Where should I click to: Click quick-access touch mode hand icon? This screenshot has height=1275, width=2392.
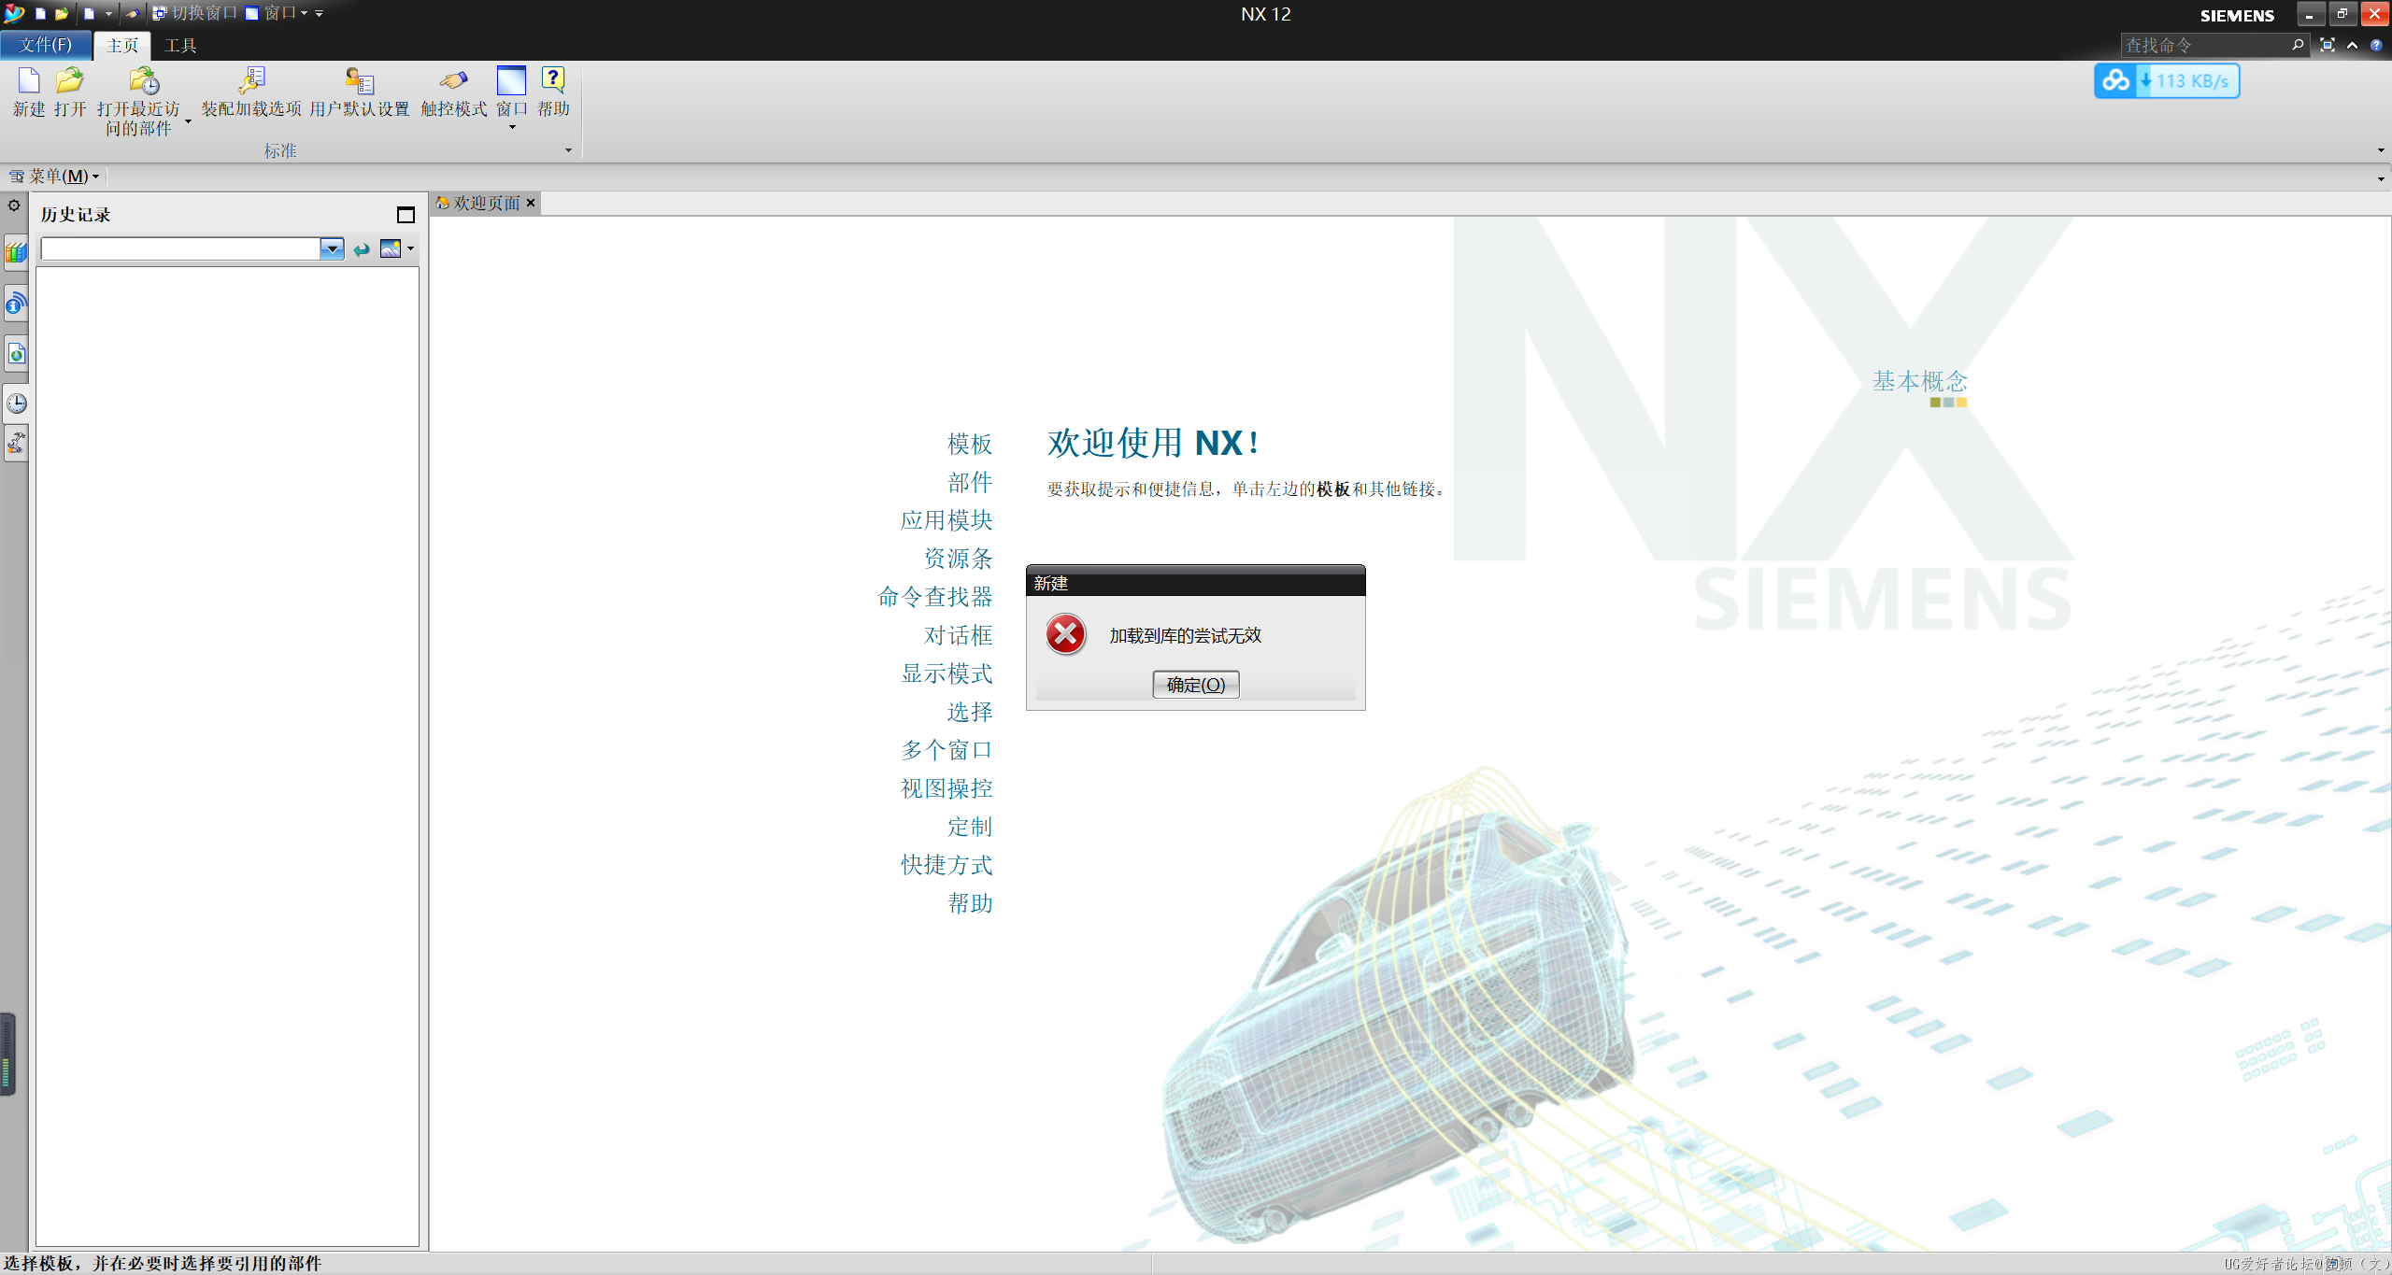132,13
